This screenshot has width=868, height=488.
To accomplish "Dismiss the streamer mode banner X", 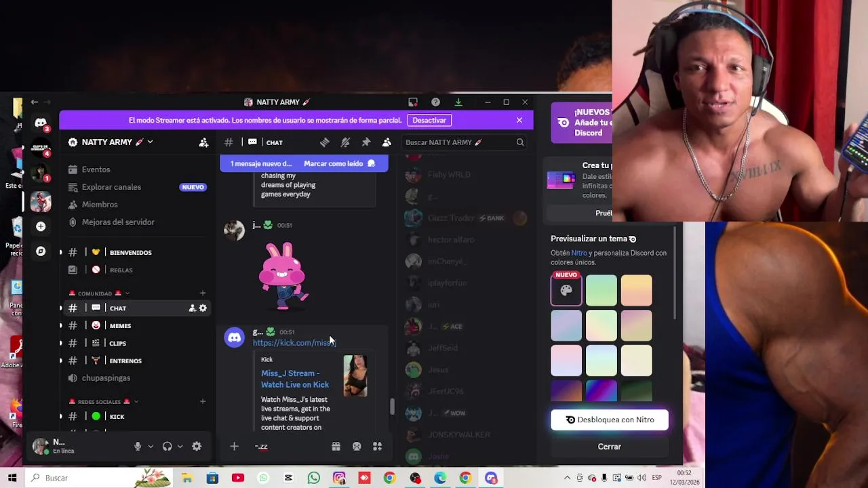I will [519, 121].
